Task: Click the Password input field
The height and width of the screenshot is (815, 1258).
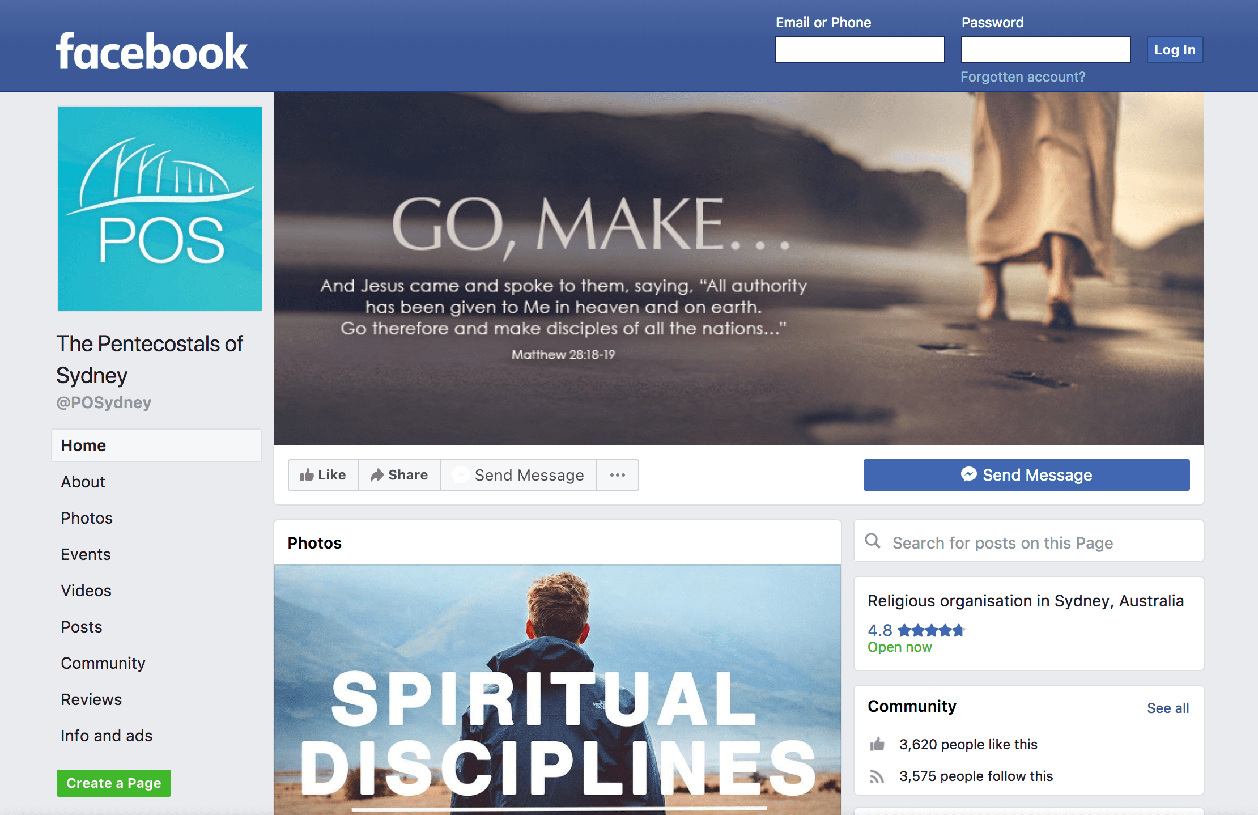Action: coord(1046,50)
